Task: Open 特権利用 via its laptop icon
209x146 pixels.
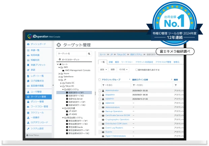Action: 28,60
